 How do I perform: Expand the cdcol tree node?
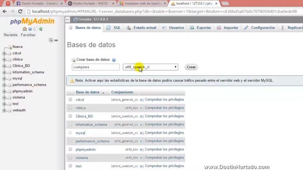[4, 53]
